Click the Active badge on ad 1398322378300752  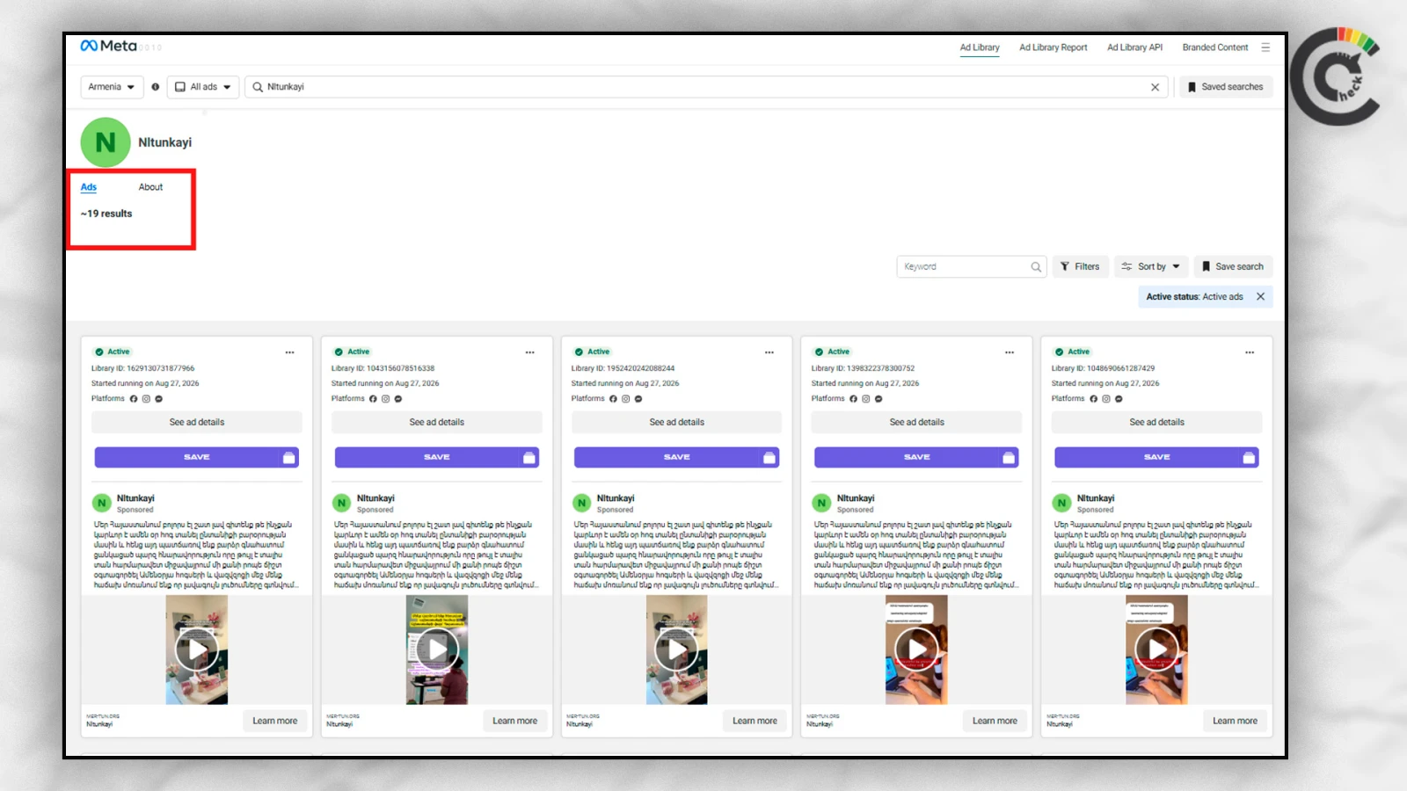[832, 352]
